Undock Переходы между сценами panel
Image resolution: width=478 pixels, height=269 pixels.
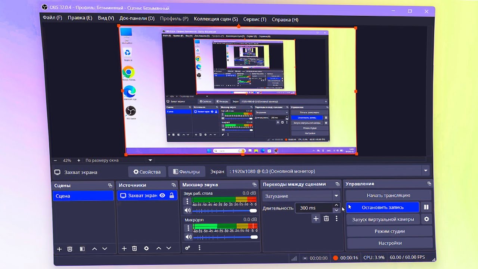pos(338,184)
